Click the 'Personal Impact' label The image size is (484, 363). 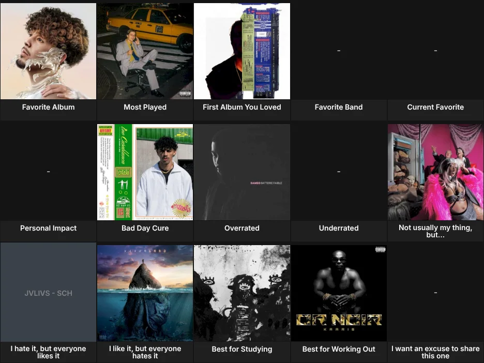pos(48,228)
